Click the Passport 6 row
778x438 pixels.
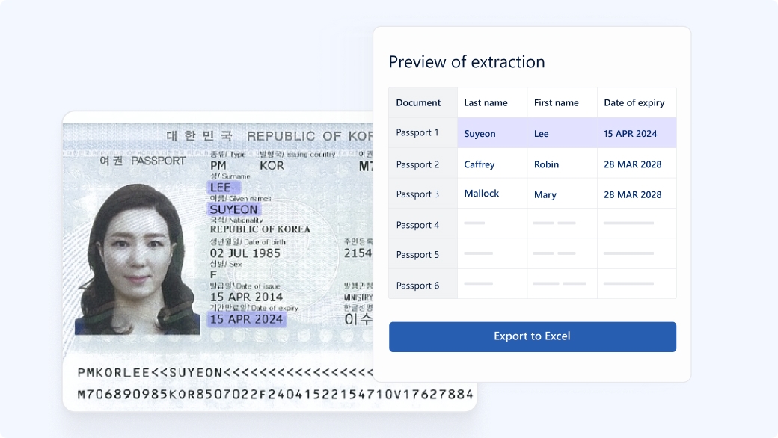pos(532,284)
